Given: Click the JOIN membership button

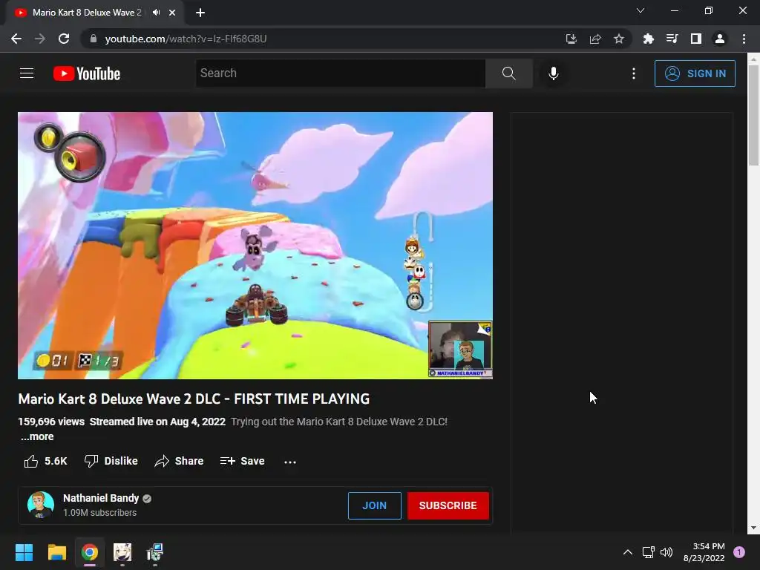Looking at the screenshot, I should (375, 505).
